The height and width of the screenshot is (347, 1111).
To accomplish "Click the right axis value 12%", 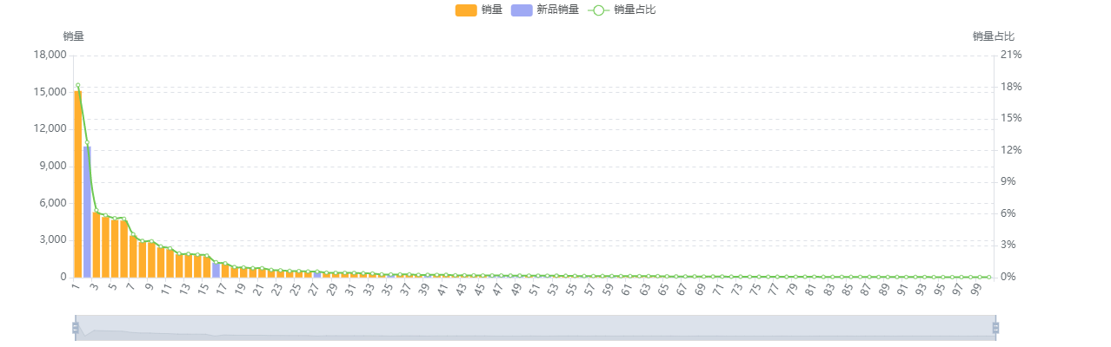I will [x=1011, y=150].
